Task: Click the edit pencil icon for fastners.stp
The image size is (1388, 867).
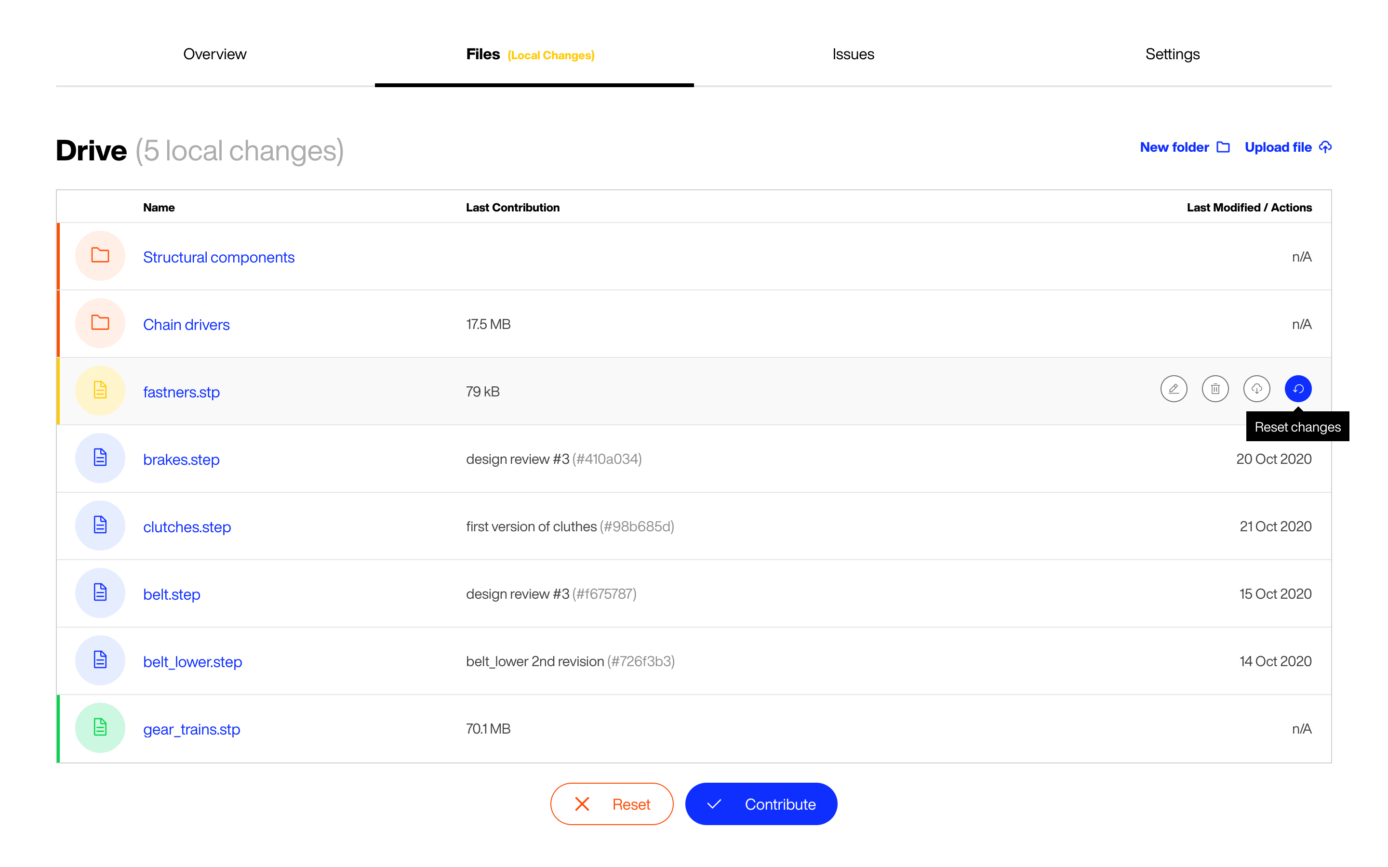Action: pyautogui.click(x=1174, y=389)
